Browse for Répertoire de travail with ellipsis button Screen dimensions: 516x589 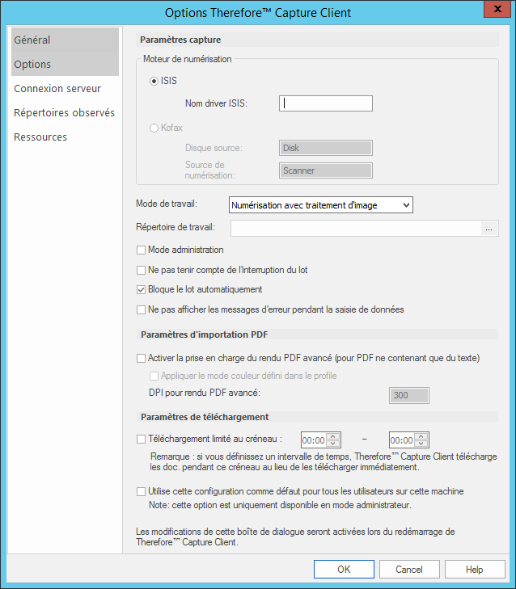[x=489, y=229]
